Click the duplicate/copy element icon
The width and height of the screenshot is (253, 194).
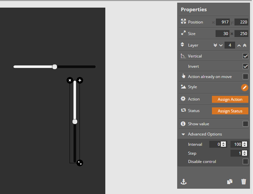point(230,181)
